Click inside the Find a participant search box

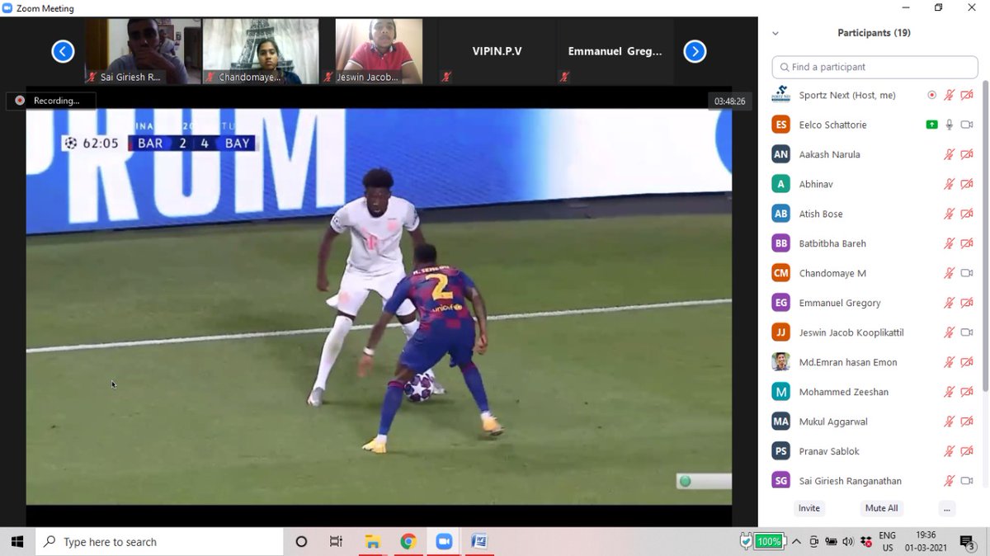click(874, 67)
